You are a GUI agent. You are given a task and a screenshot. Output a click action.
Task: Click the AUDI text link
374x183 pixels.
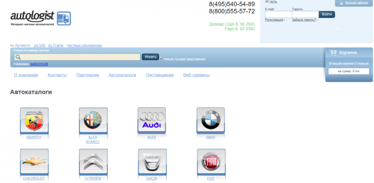click(x=152, y=137)
